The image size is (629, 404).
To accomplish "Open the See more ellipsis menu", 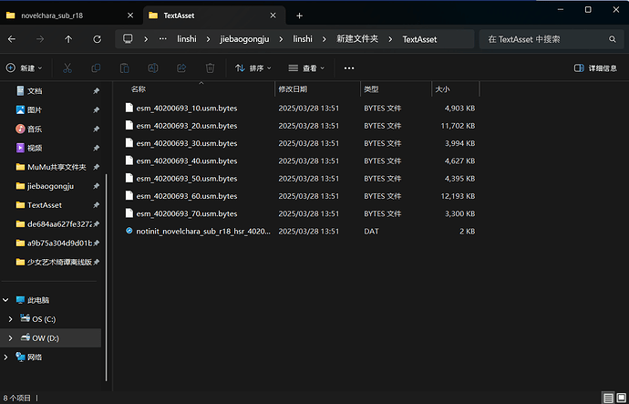I will tap(349, 68).
